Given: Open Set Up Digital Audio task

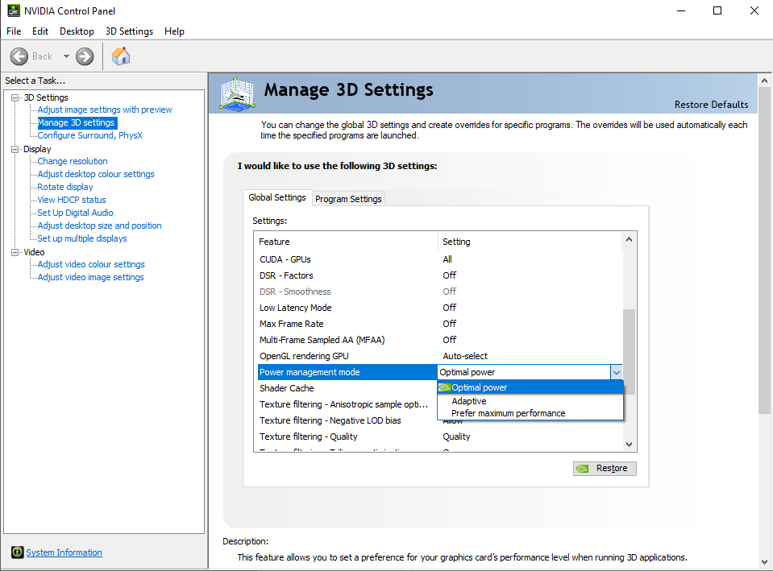Looking at the screenshot, I should point(76,213).
